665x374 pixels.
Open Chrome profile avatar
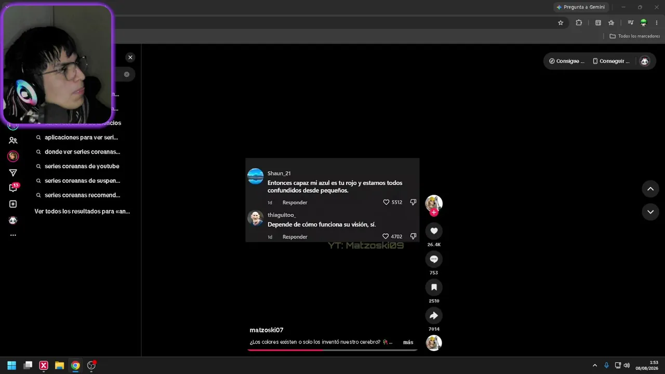coord(644,23)
